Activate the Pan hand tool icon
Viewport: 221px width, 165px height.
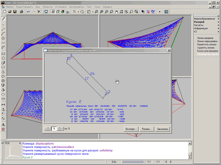coord(116,12)
